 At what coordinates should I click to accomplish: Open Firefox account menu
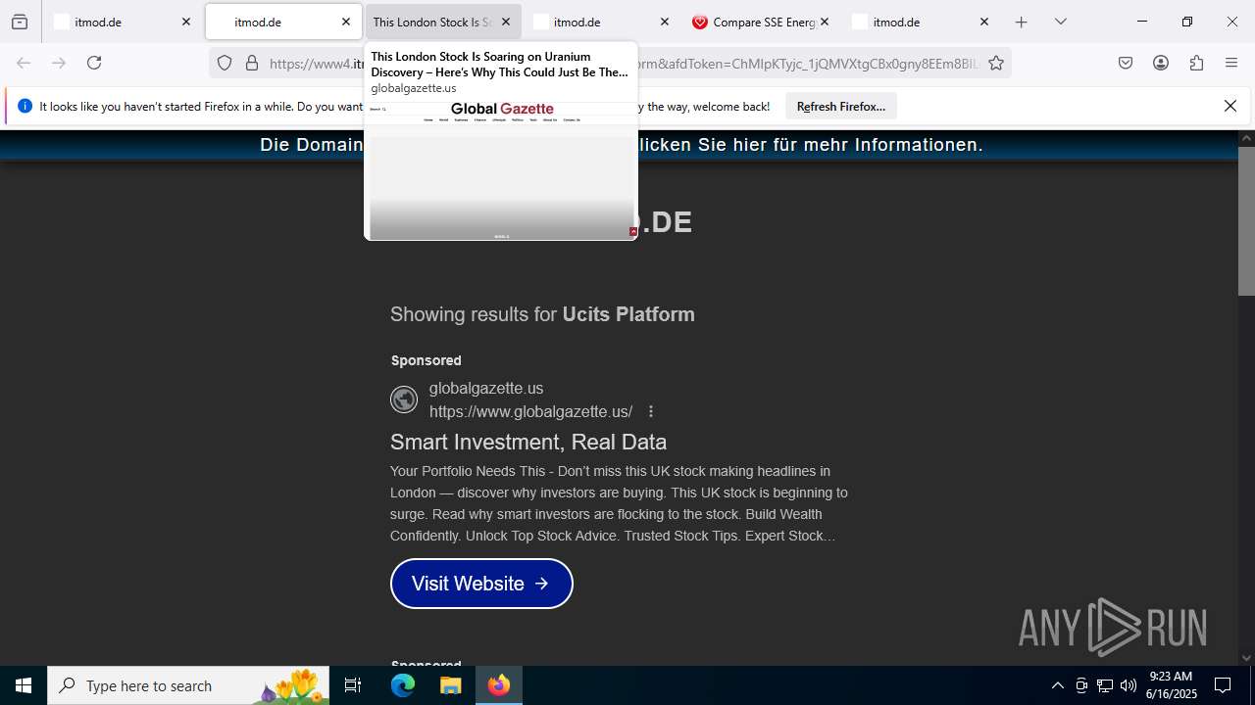tap(1161, 63)
